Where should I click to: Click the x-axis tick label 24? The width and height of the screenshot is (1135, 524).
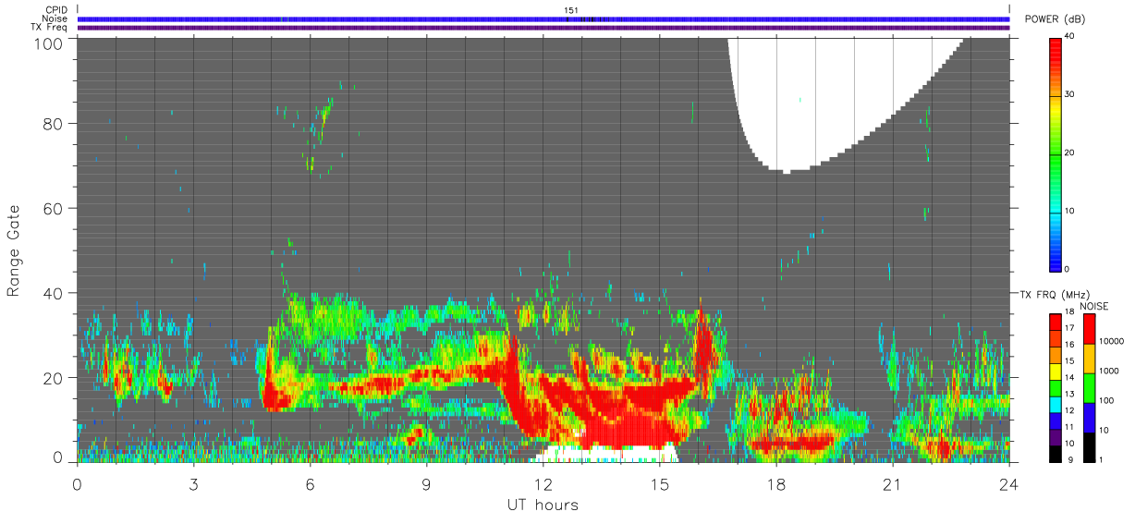pos(1008,484)
